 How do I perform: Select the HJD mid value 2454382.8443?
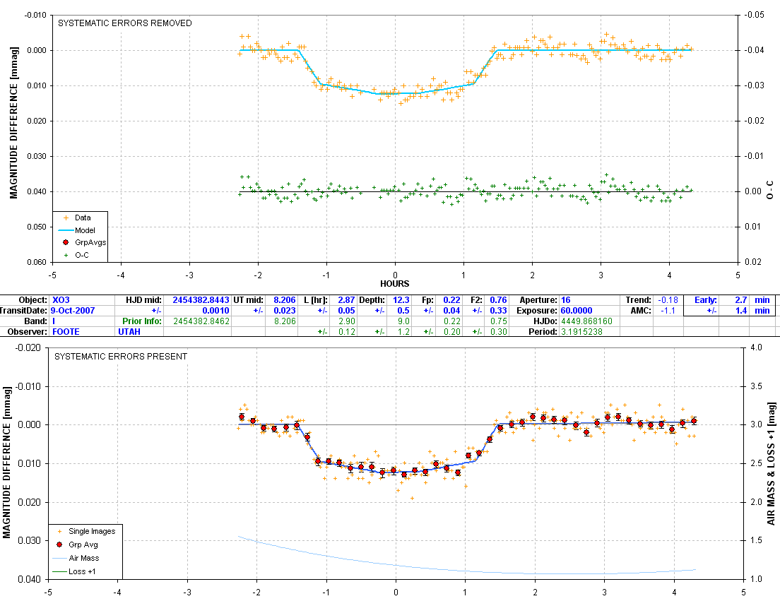201,299
